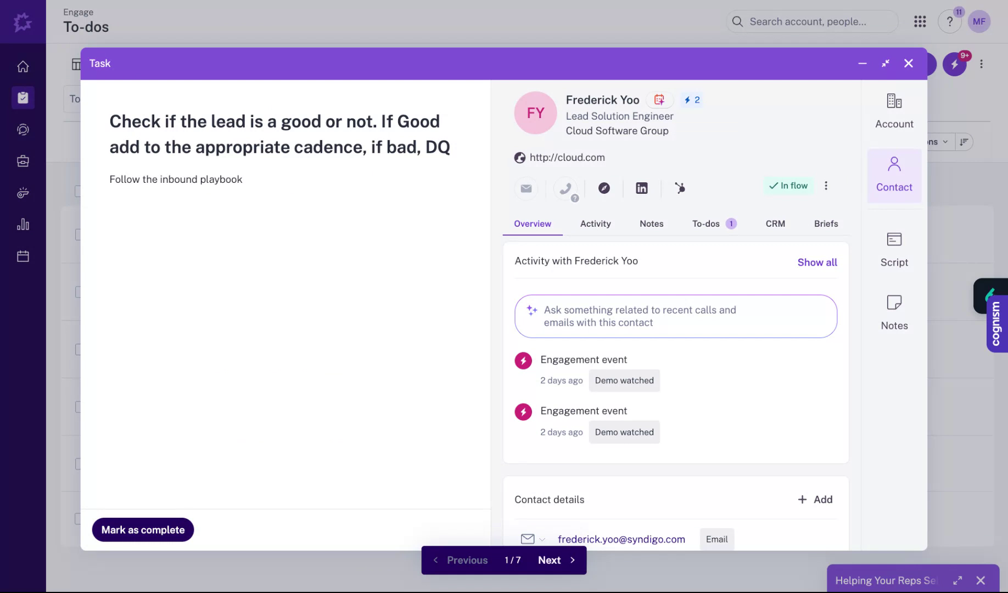Open the Script panel on the right

pyautogui.click(x=894, y=249)
